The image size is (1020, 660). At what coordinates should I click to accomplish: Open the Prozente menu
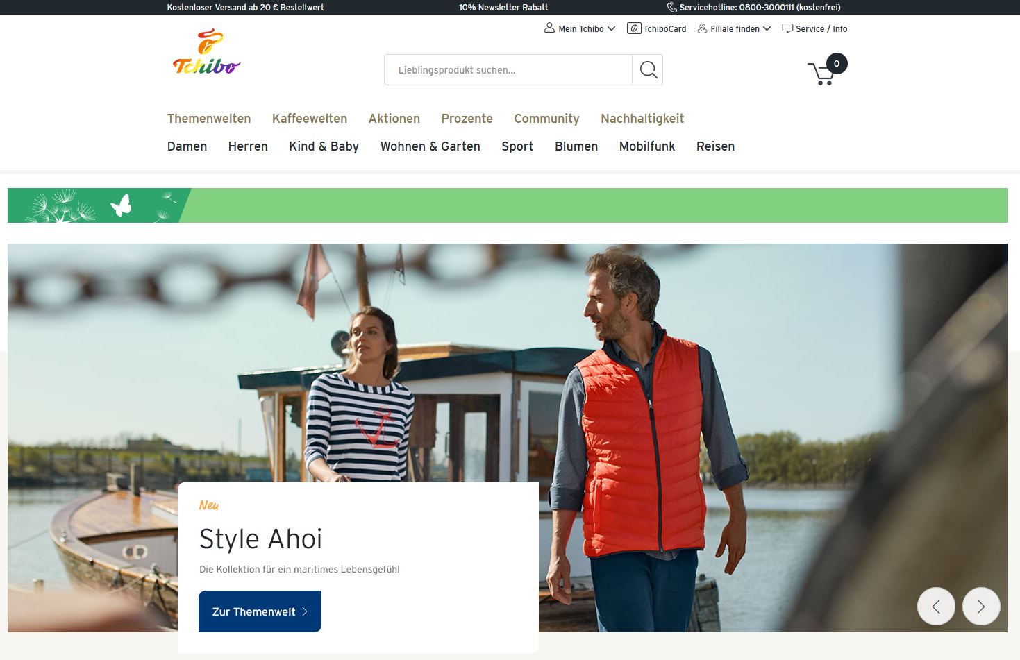467,119
